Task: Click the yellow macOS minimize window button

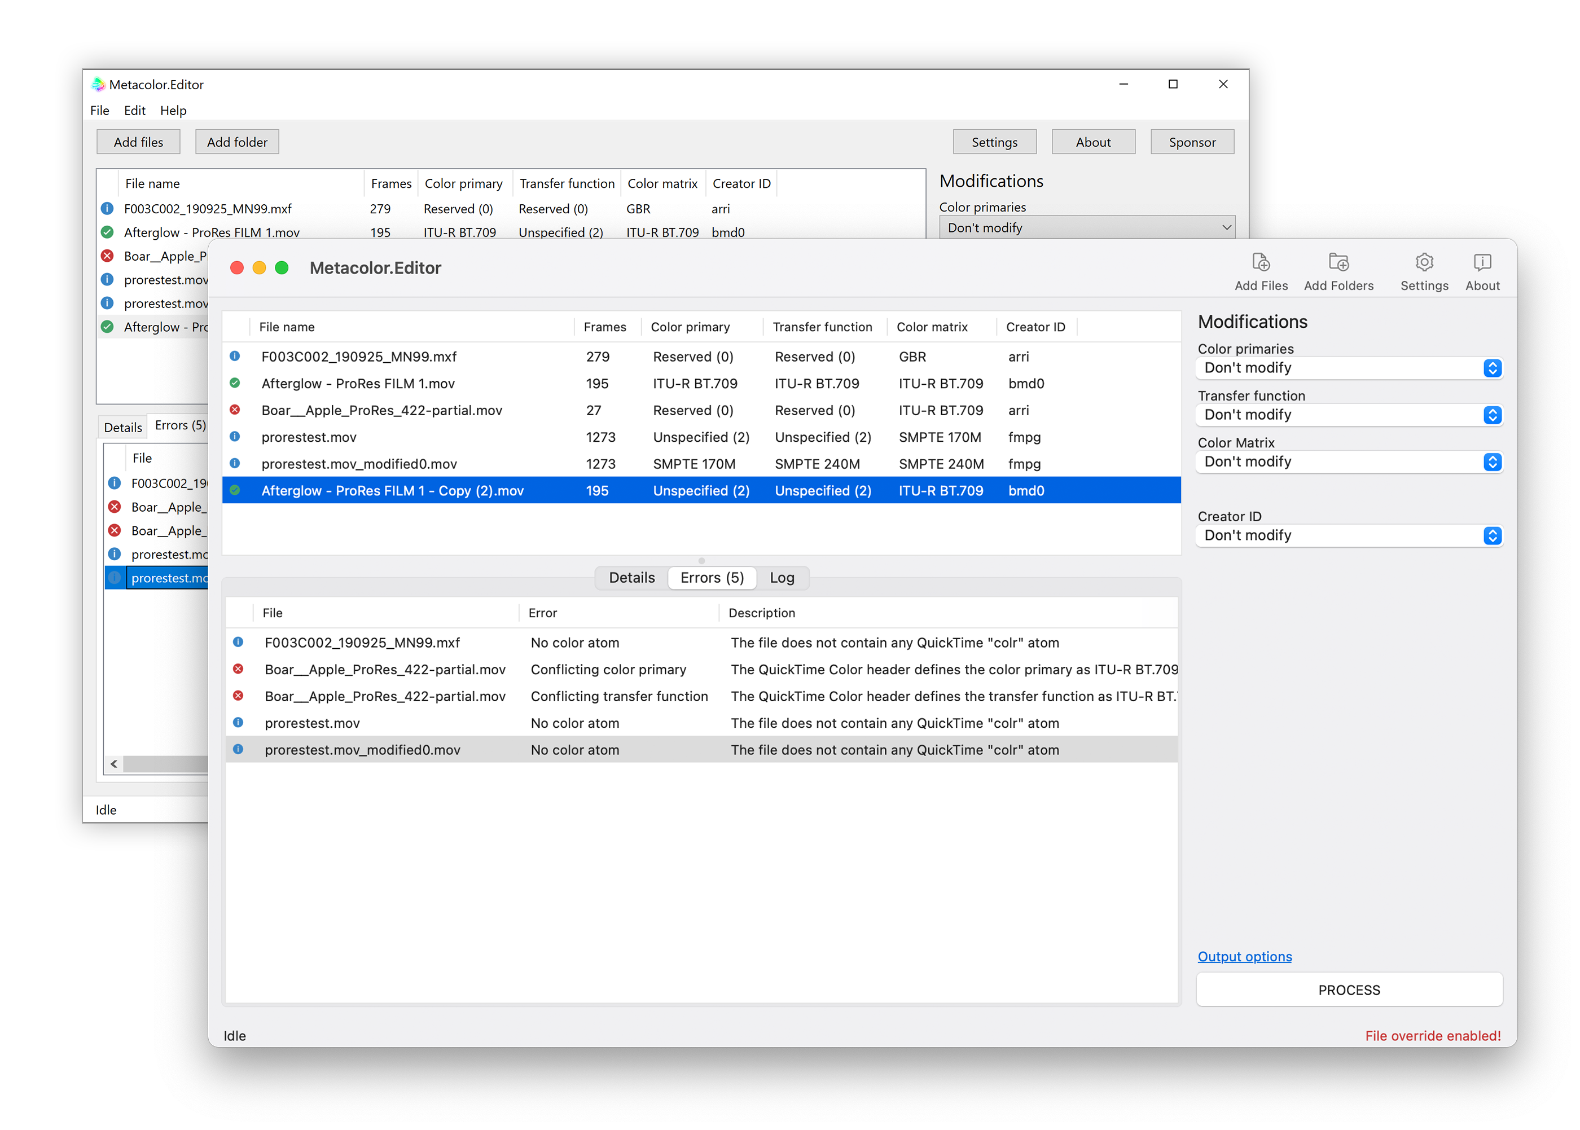Action: click(x=259, y=268)
